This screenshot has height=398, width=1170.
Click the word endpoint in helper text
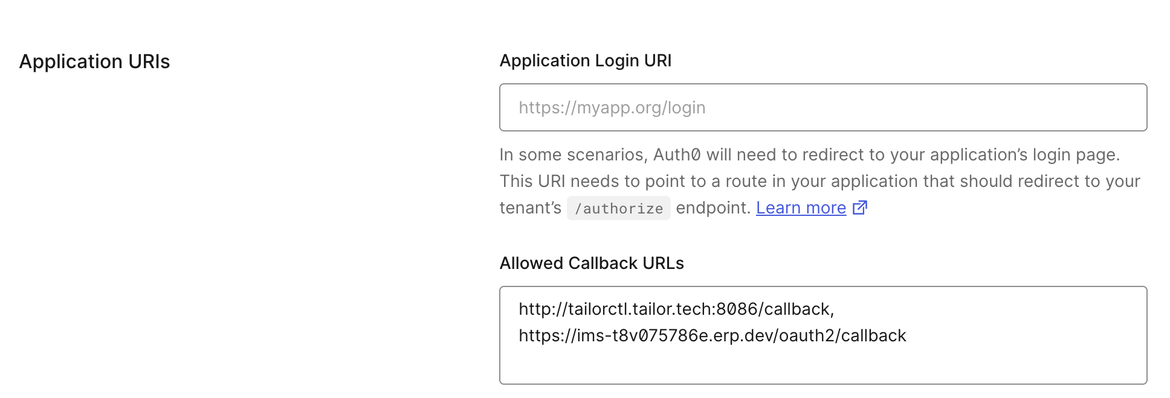click(713, 208)
